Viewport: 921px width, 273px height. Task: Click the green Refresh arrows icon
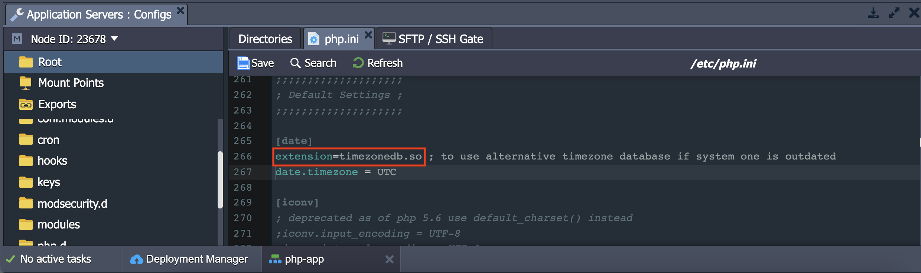pos(358,63)
